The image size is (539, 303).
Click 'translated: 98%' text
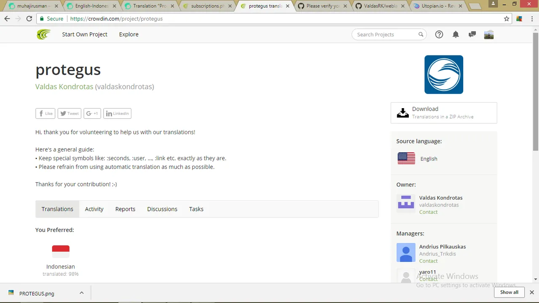click(x=61, y=274)
